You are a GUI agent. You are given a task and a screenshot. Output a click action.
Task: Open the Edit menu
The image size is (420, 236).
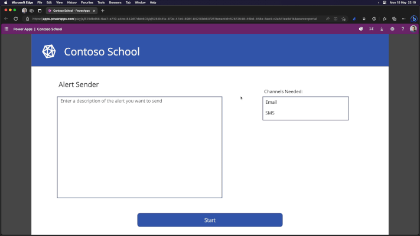click(x=49, y=2)
